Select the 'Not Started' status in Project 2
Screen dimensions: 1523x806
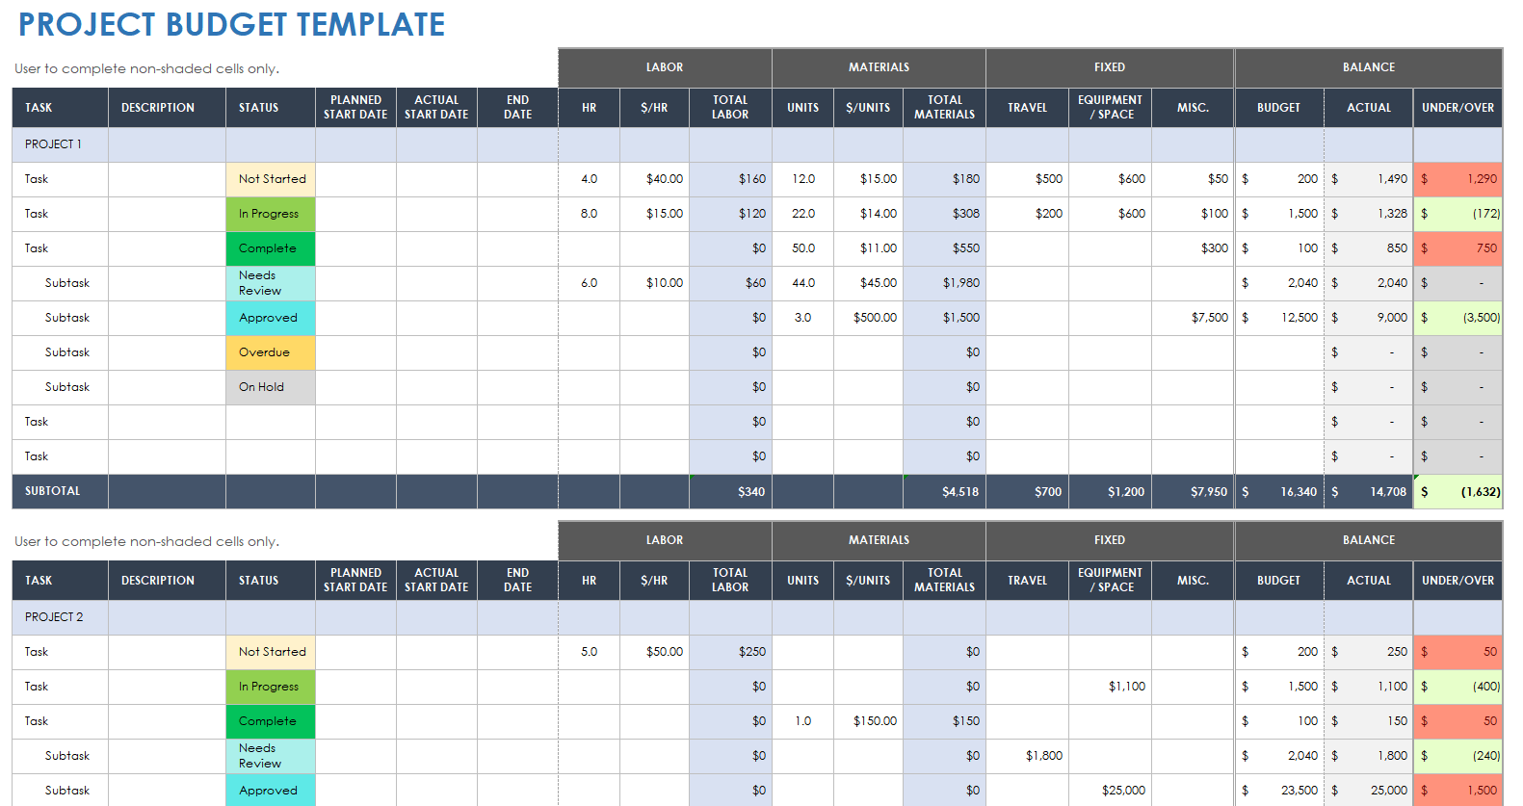tap(271, 652)
